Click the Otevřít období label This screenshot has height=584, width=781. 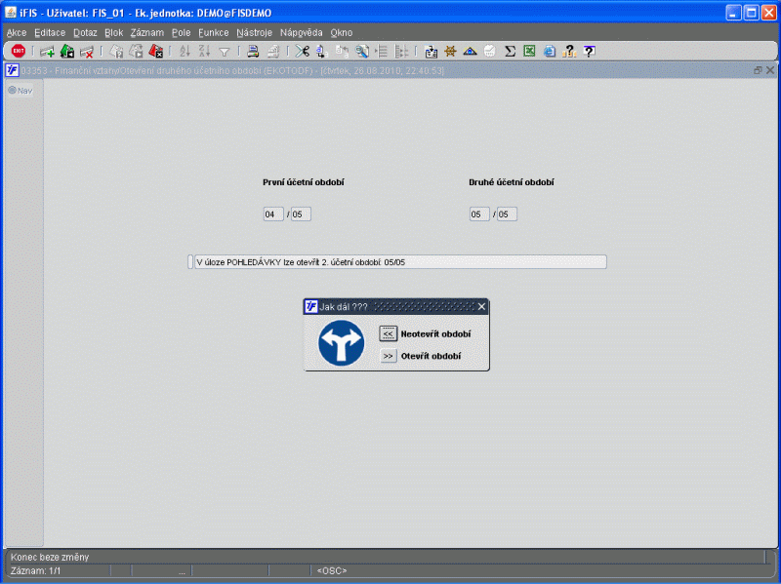(x=431, y=356)
